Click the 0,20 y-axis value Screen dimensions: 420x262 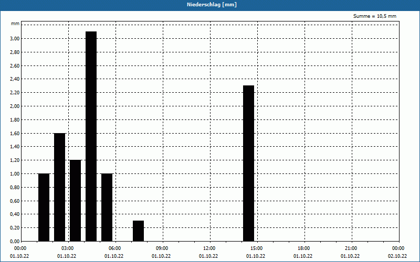(15, 228)
